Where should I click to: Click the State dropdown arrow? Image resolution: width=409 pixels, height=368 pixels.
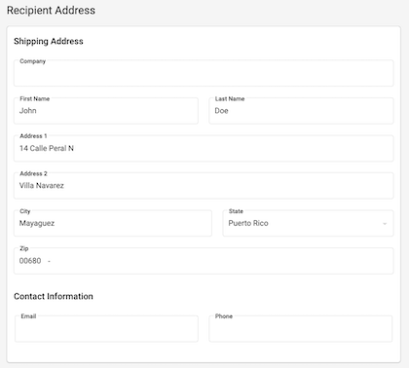(x=385, y=224)
